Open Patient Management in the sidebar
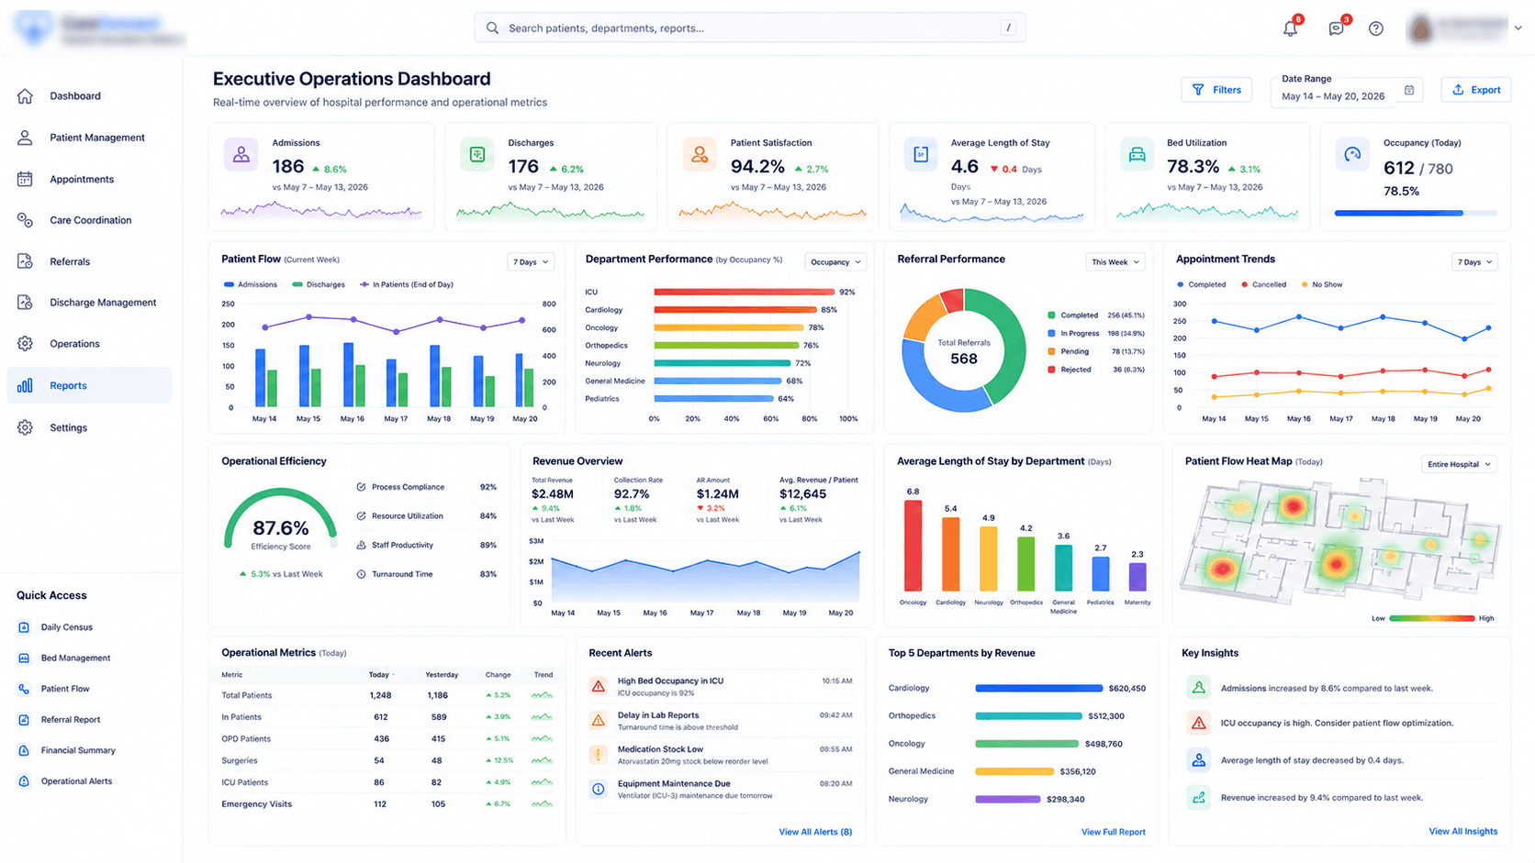Viewport: 1535px width, 863px height. click(89, 138)
